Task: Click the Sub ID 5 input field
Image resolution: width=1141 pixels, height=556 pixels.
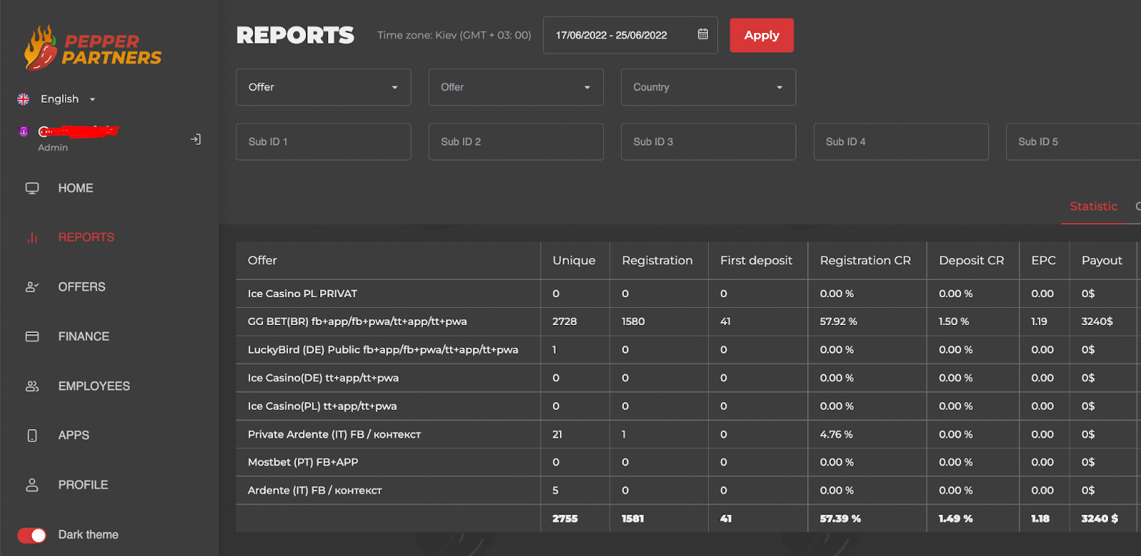Action: click(x=1073, y=142)
